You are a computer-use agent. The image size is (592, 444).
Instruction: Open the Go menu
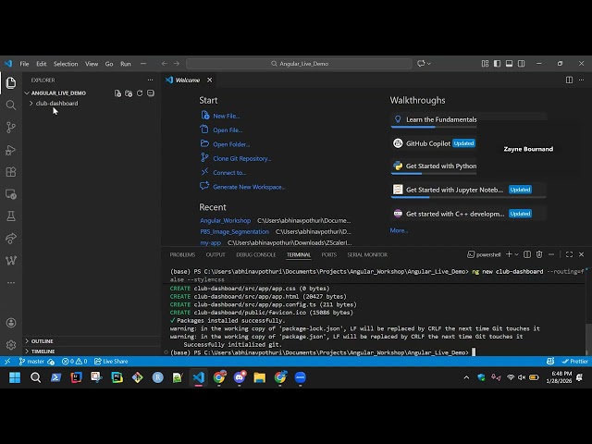click(109, 64)
